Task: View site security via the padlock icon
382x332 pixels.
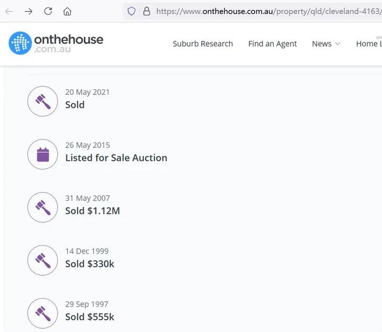Action: tap(147, 11)
